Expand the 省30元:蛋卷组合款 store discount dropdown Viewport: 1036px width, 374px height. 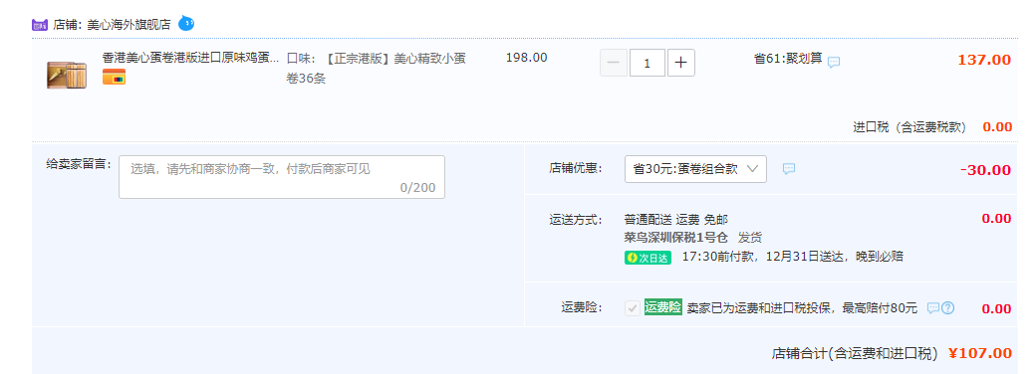pyautogui.click(x=695, y=169)
